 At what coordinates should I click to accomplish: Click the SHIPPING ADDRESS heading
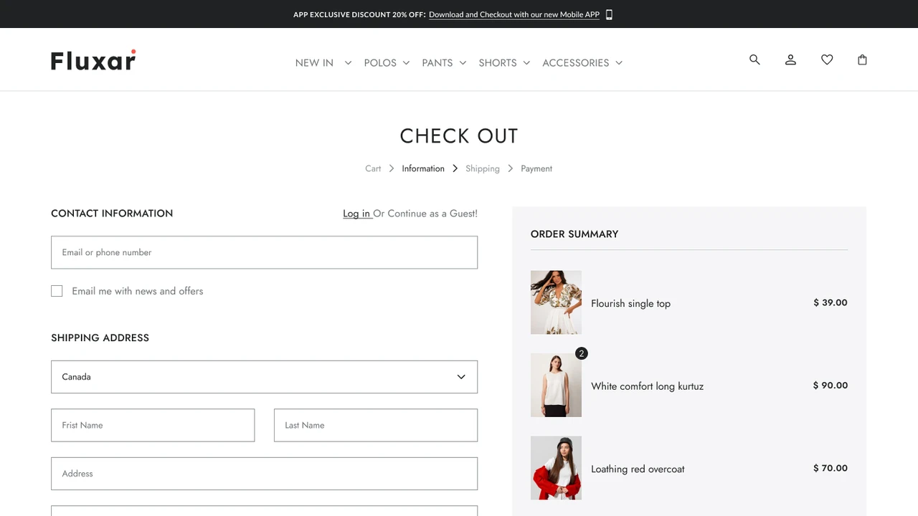point(100,338)
